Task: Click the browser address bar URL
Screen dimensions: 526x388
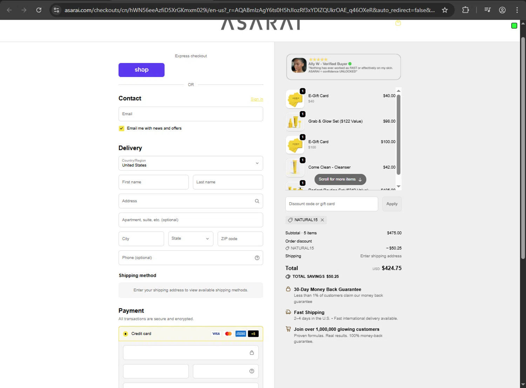Action: click(249, 10)
